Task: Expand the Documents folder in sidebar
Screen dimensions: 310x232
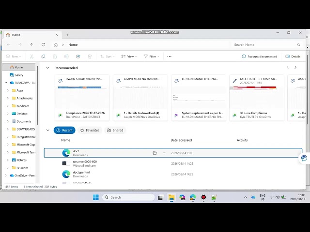Action: click(8, 121)
